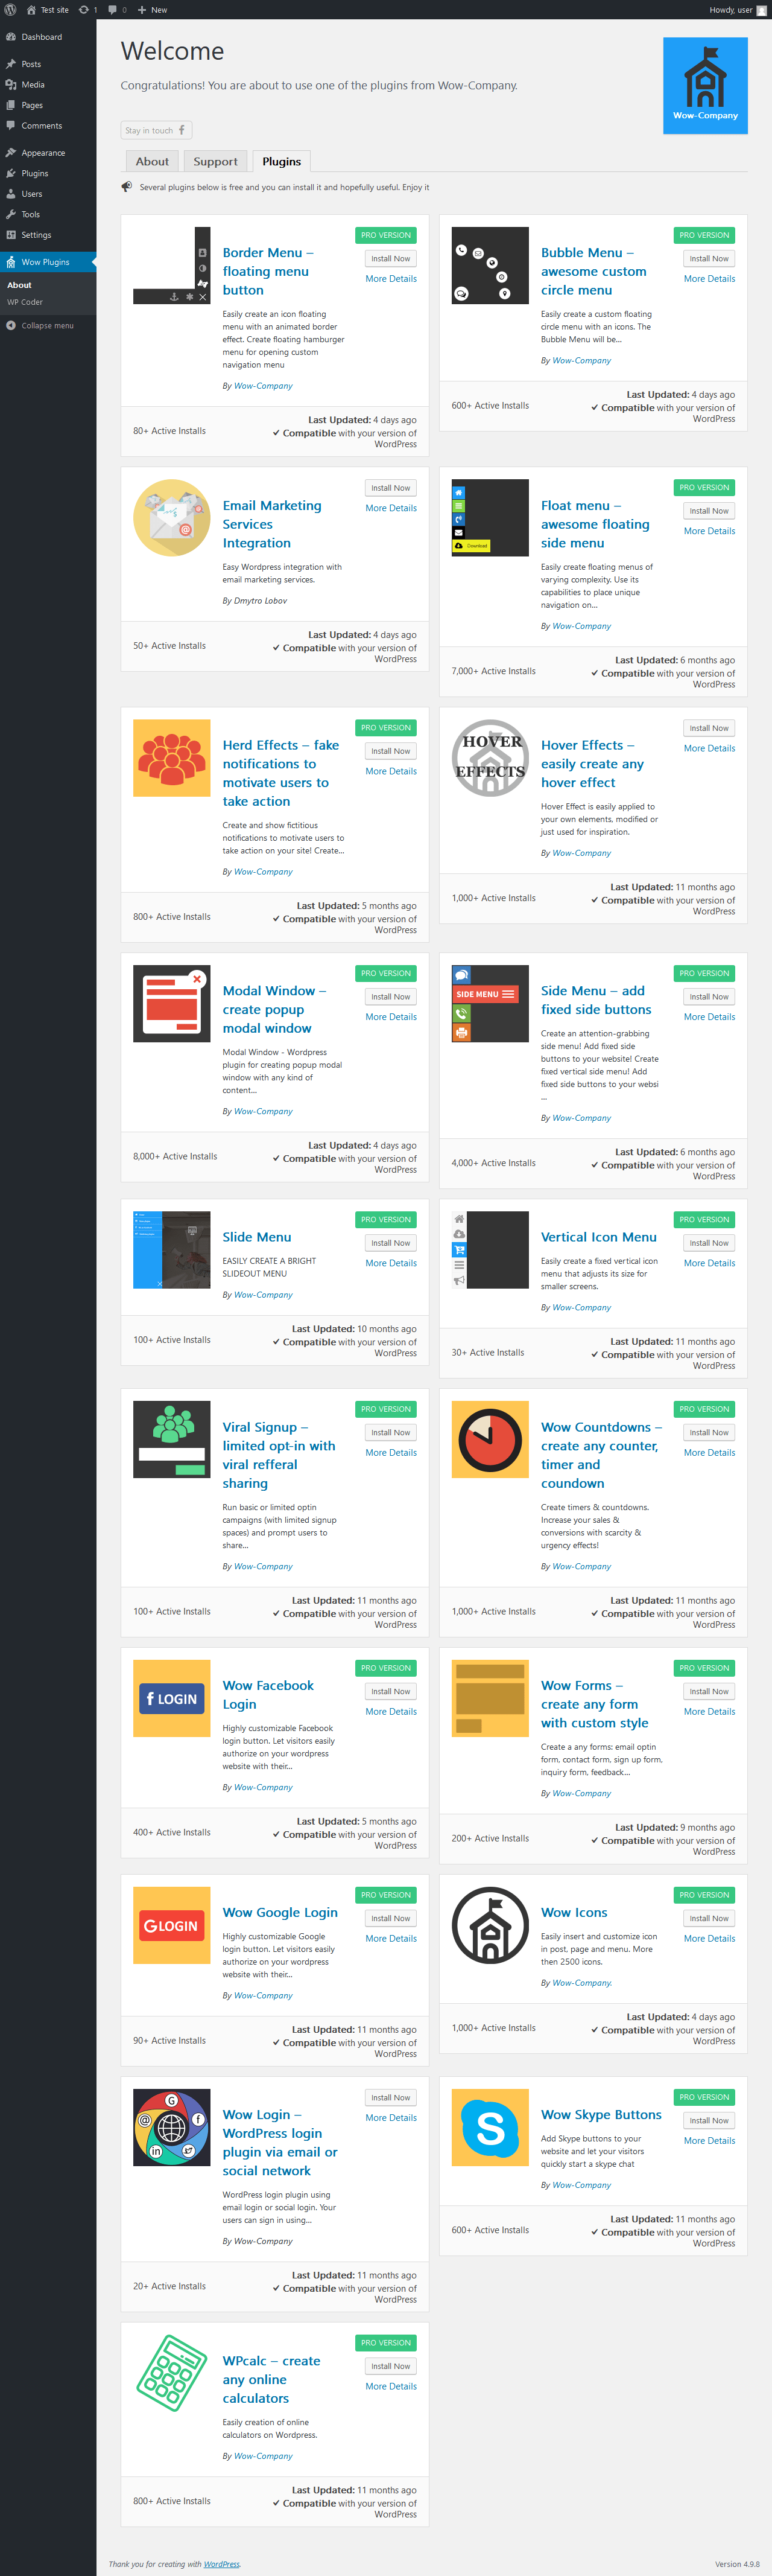
Task: Click the Wow Skype Buttons icon
Action: coord(490,2128)
